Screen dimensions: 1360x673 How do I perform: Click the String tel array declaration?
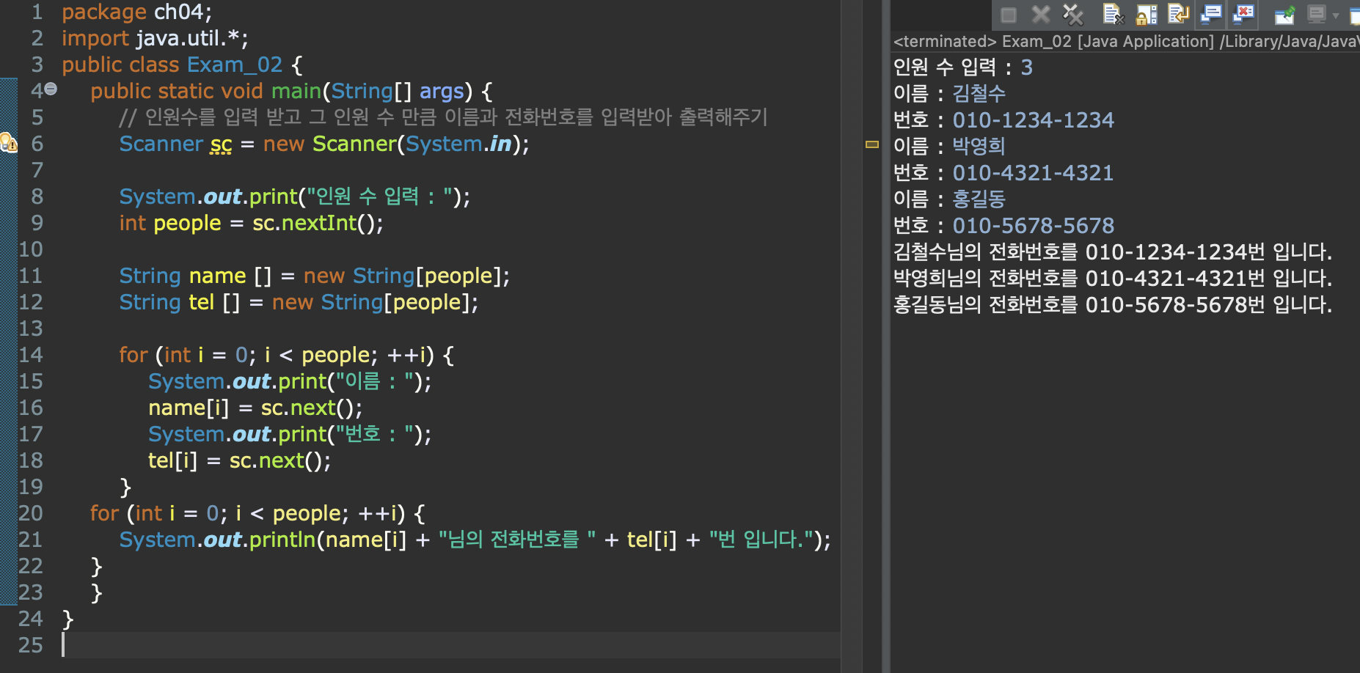click(x=299, y=302)
